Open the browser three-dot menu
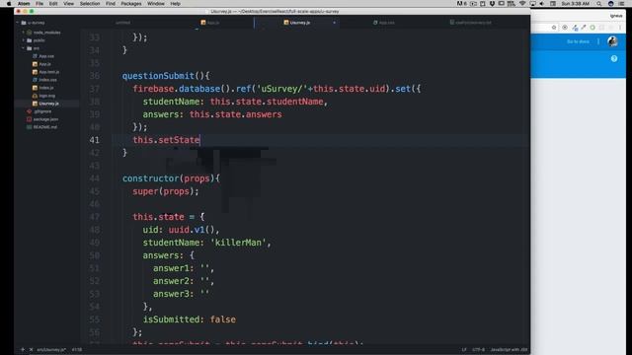 (620, 28)
